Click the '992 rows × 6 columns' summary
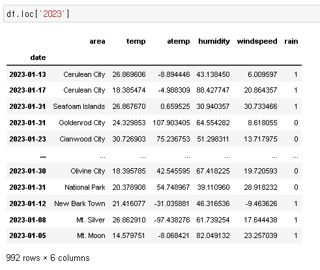320x270 pixels. pyautogui.click(x=48, y=258)
